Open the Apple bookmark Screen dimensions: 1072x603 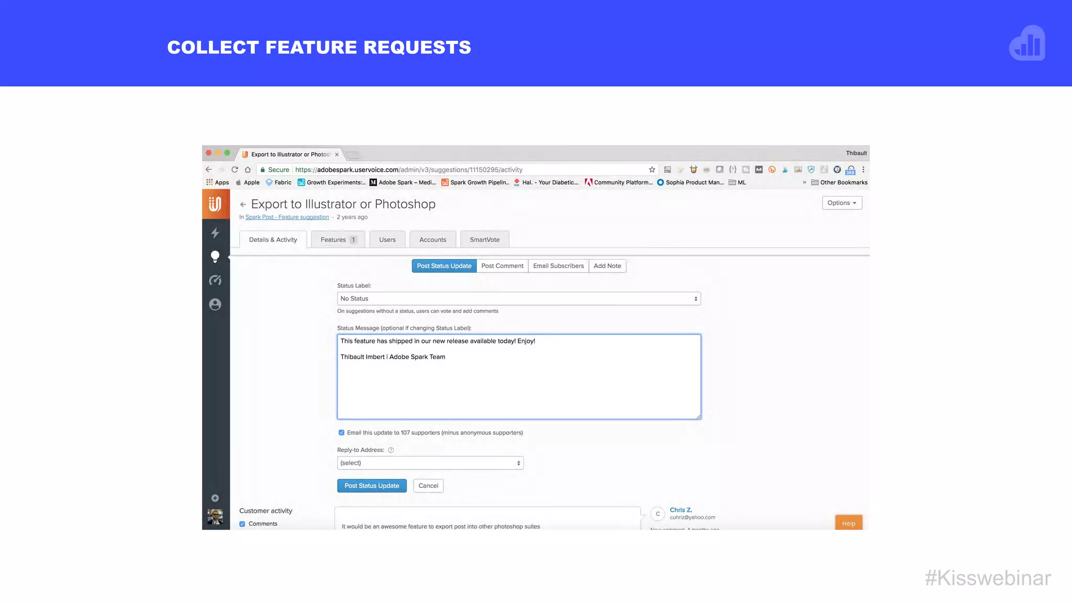click(248, 183)
